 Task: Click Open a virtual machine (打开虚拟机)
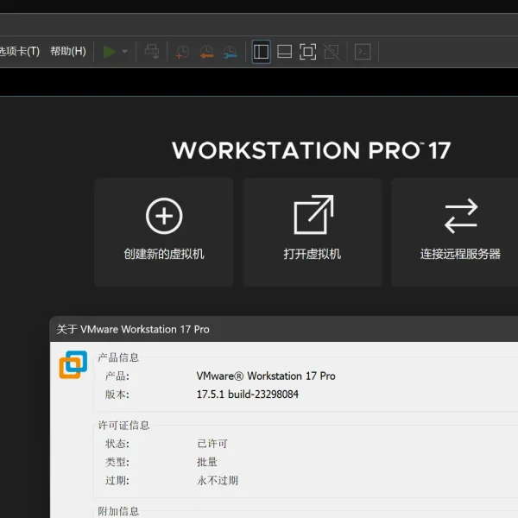point(313,232)
